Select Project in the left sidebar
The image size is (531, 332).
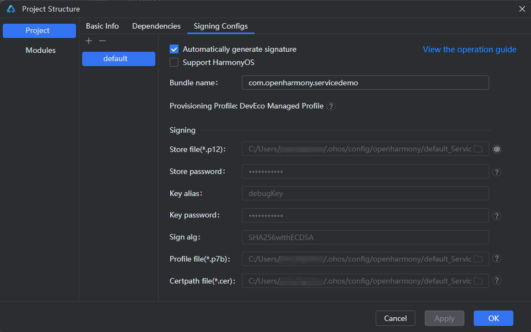[x=39, y=31]
